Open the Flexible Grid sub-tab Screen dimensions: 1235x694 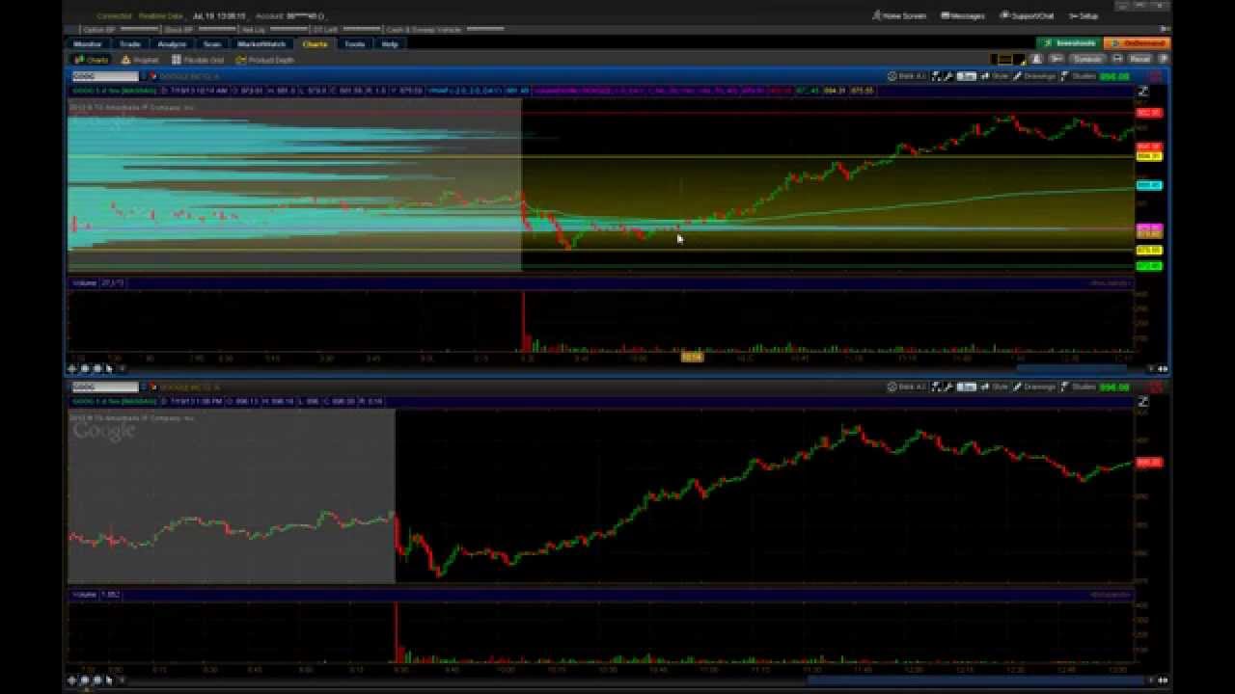(198, 60)
